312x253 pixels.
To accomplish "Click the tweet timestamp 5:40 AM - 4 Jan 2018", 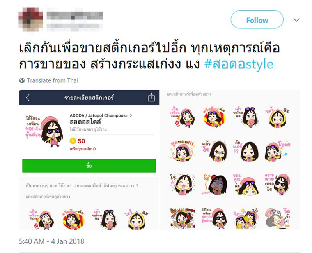I will pyautogui.click(x=51, y=241).
